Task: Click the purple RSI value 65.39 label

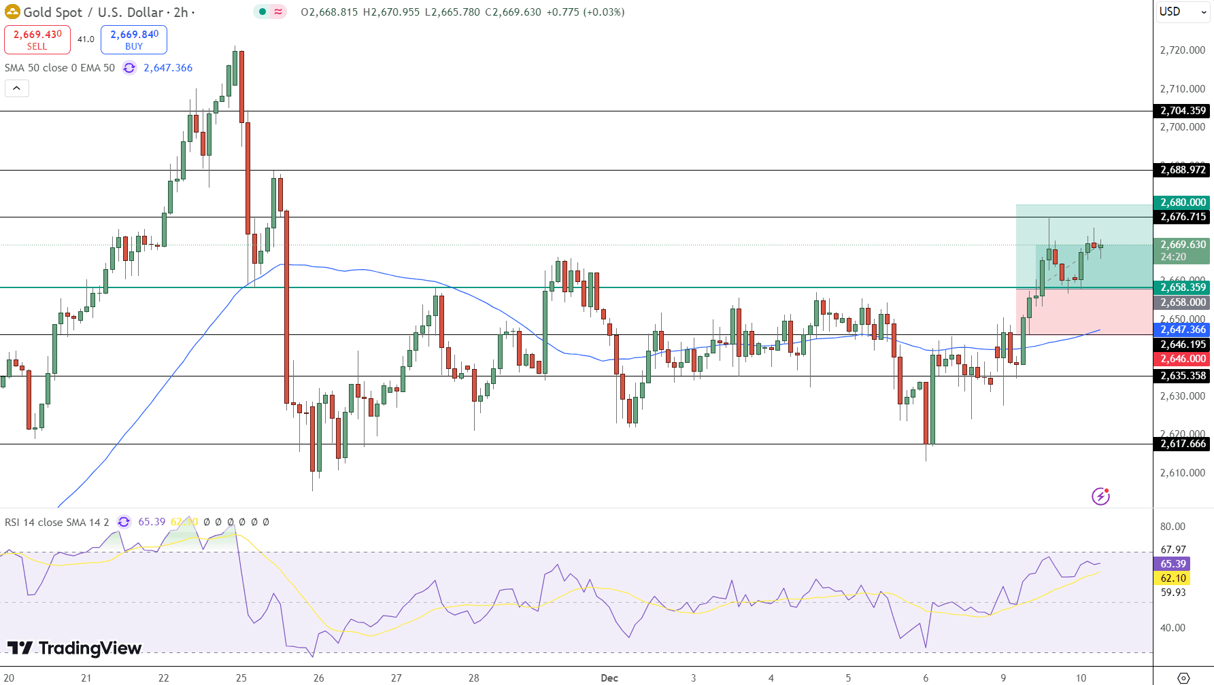Action: click(1172, 564)
